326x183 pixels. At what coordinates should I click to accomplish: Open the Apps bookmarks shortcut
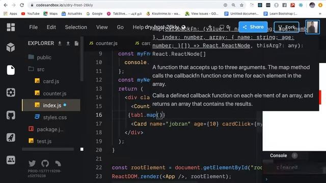(x=10, y=14)
